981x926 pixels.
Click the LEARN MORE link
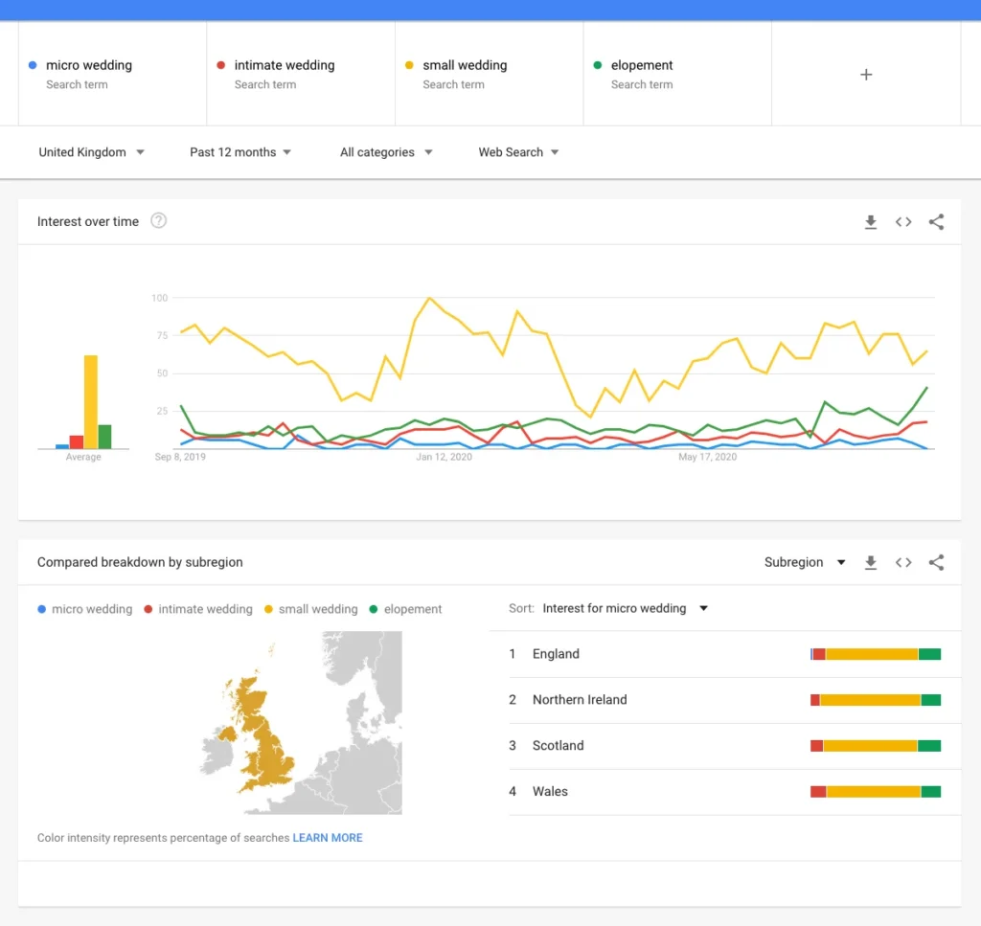click(x=328, y=838)
